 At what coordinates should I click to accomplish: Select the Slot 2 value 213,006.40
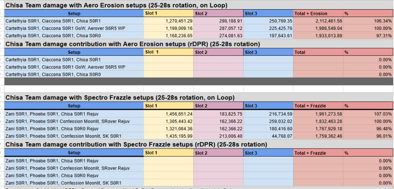(x=218, y=136)
